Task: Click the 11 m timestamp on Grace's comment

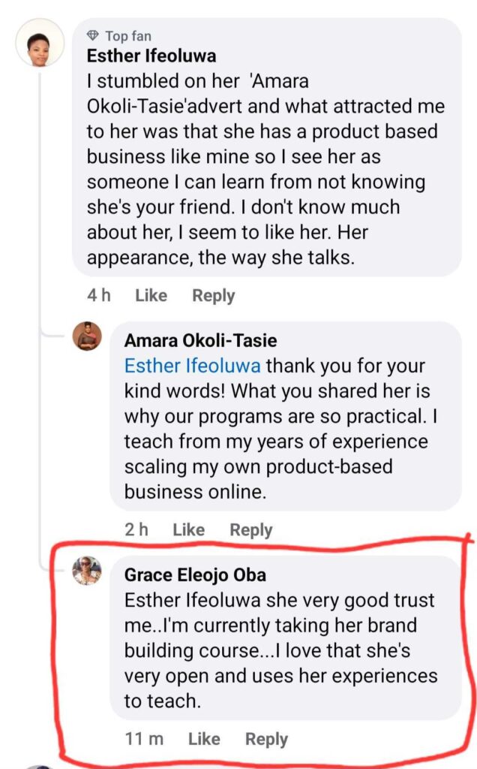Action: (144, 739)
